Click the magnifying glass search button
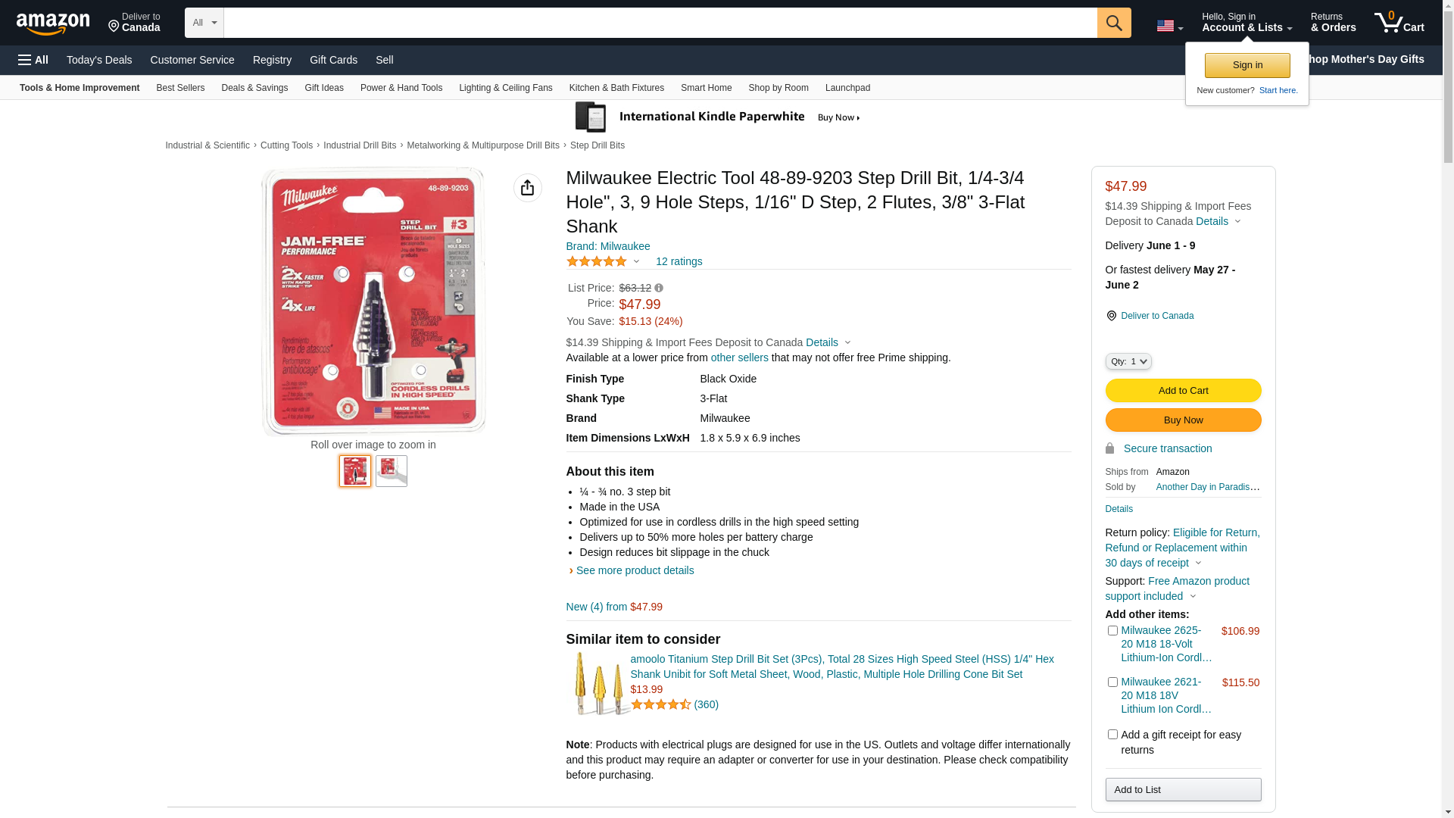1454x818 pixels. tap(1113, 23)
